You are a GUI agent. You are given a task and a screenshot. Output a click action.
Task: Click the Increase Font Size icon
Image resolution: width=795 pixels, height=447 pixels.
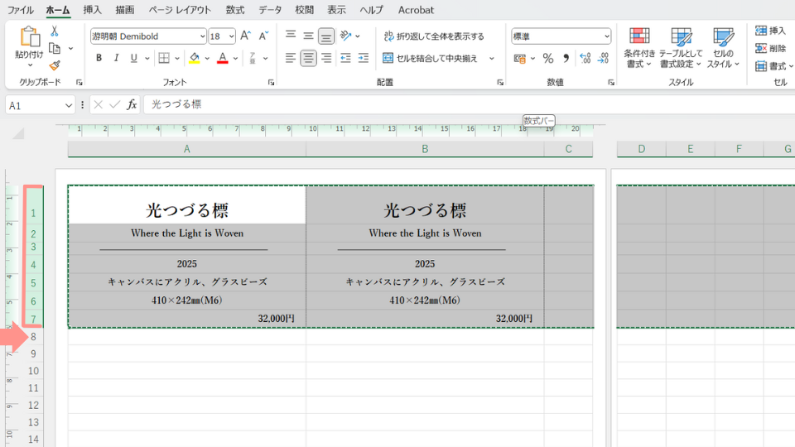pyautogui.click(x=245, y=36)
